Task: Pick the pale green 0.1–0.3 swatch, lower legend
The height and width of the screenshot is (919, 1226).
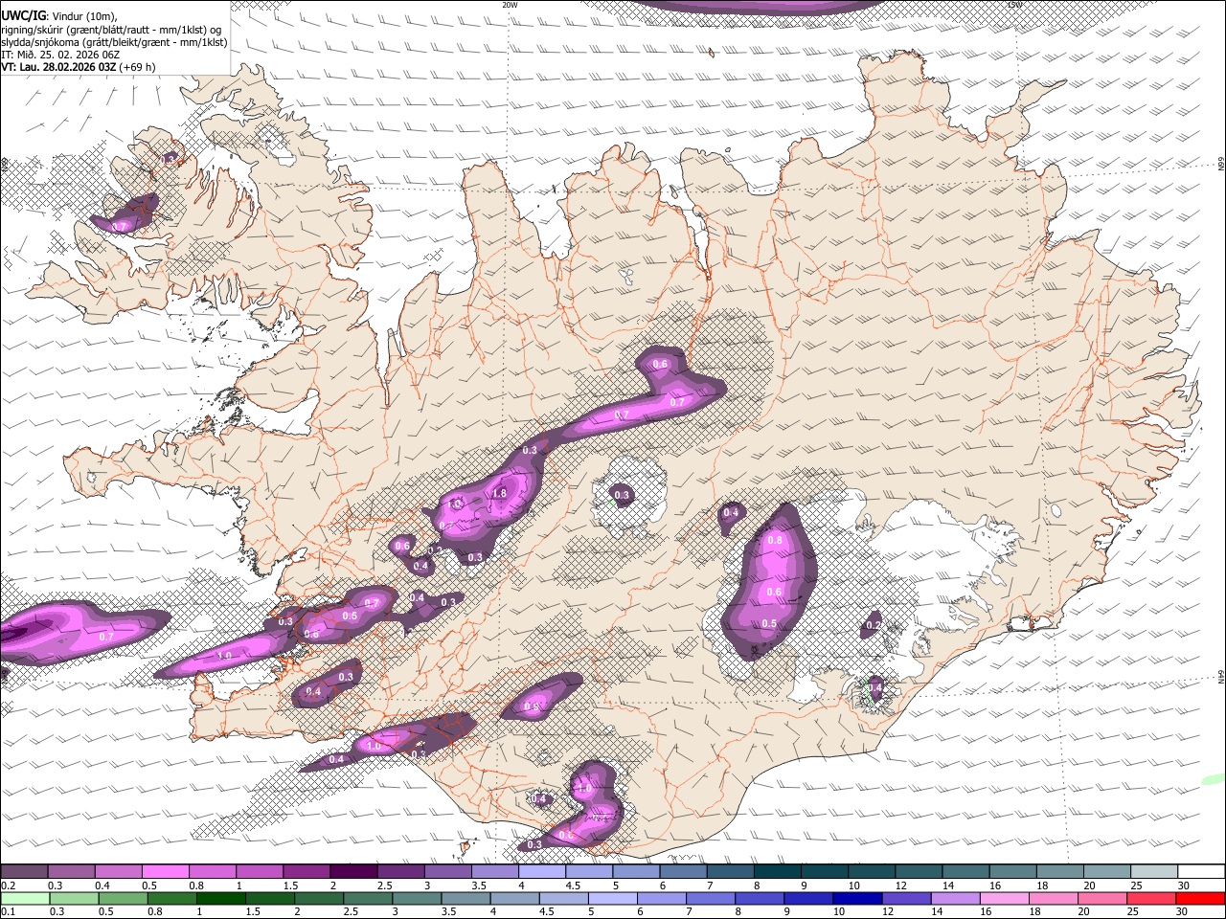Action: pos(25,898)
